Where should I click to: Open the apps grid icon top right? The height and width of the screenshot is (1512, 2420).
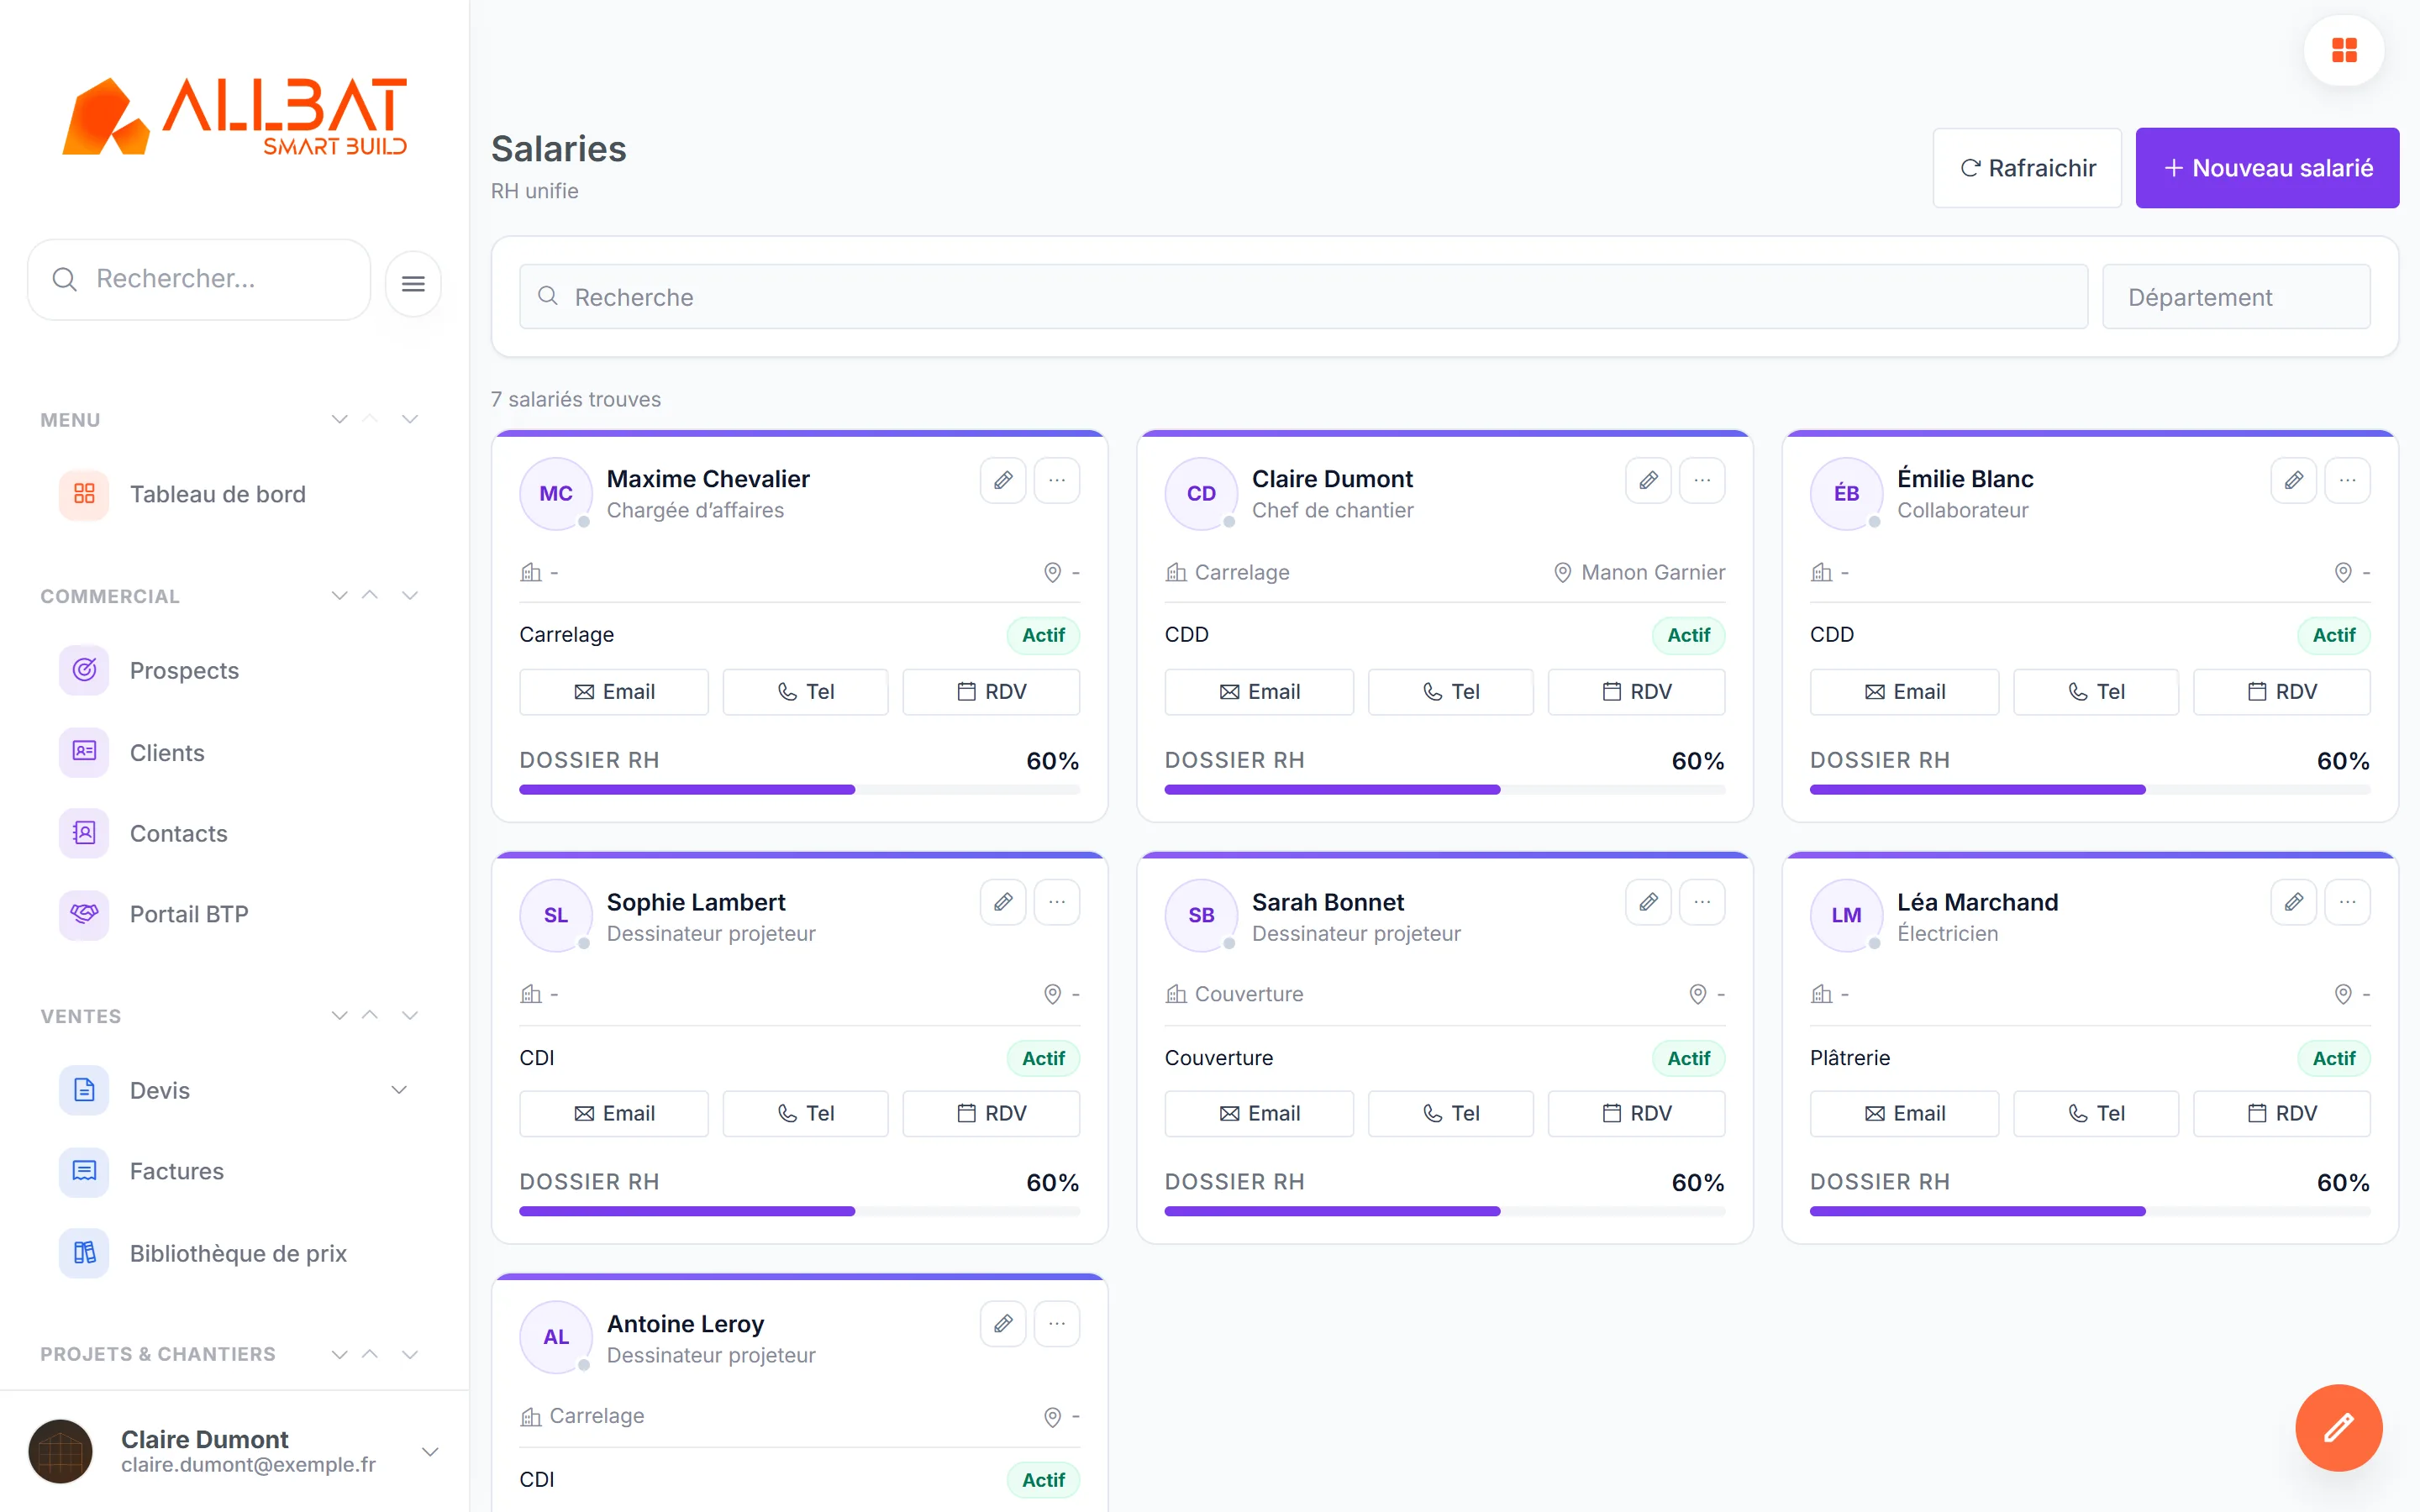(2344, 50)
